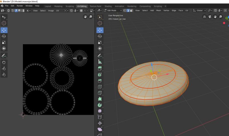The height and width of the screenshot is (136, 229).
Task: Open 3D viewport pivot point dropdown
Action: (x=210, y=11)
